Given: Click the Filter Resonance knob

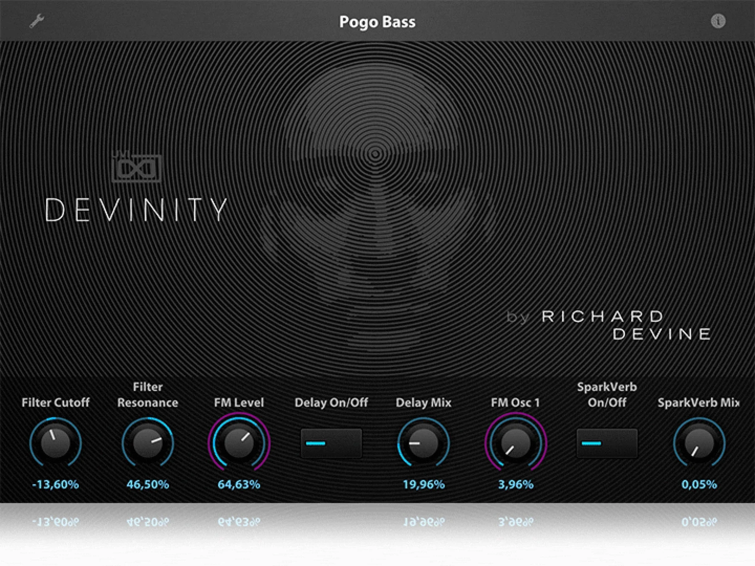Looking at the screenshot, I should (148, 443).
